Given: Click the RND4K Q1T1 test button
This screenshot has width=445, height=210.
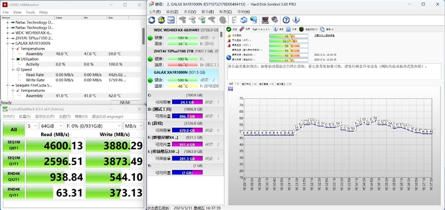Looking at the screenshot, I should (x=13, y=192).
